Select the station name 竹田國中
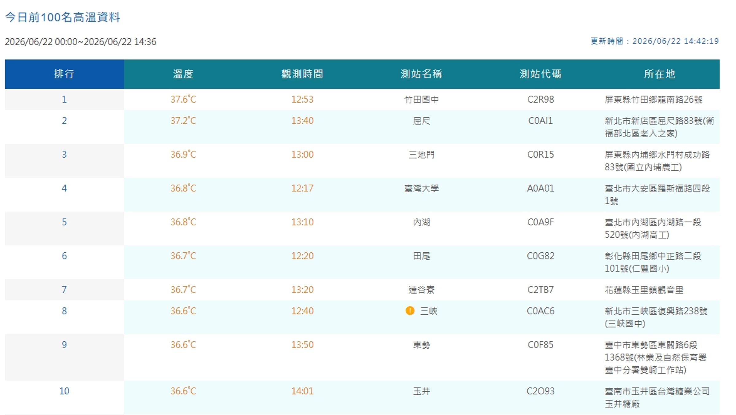The width and height of the screenshot is (736, 415). pyautogui.click(x=421, y=100)
